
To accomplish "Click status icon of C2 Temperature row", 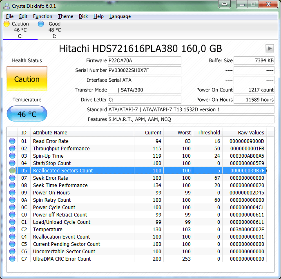I will pos(12,229).
